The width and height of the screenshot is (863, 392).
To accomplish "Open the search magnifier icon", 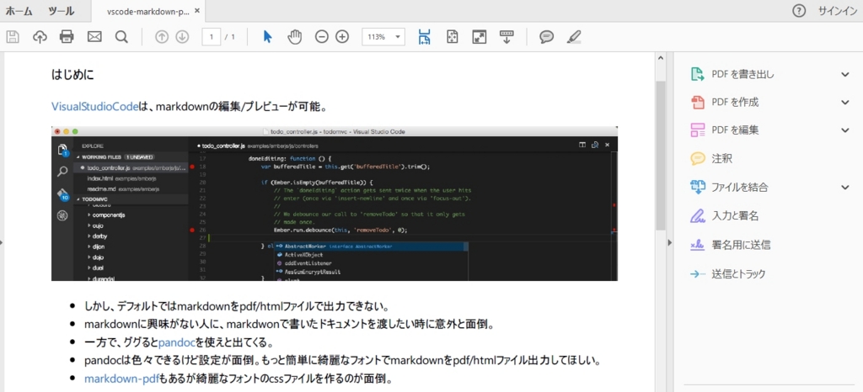I will point(121,37).
